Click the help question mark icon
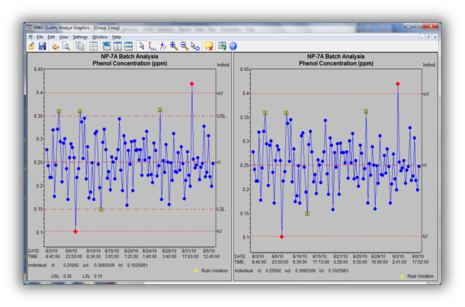465x307 pixels. pyautogui.click(x=233, y=46)
